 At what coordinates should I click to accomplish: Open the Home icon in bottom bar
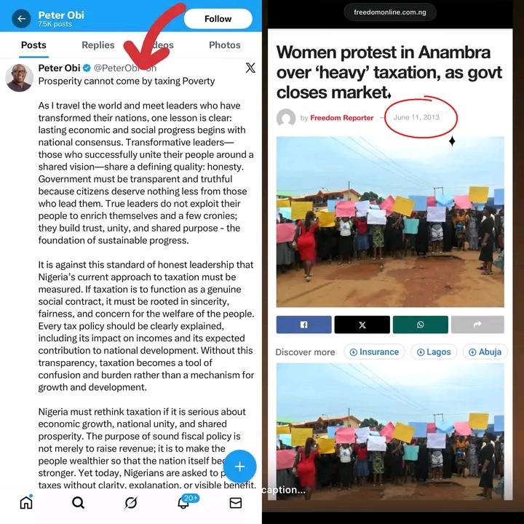tap(26, 503)
